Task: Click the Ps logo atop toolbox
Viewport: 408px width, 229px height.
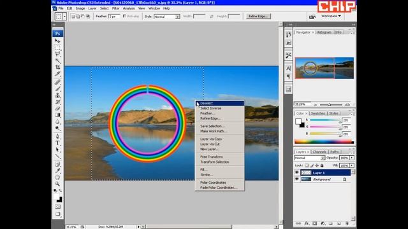Action: [x=57, y=34]
